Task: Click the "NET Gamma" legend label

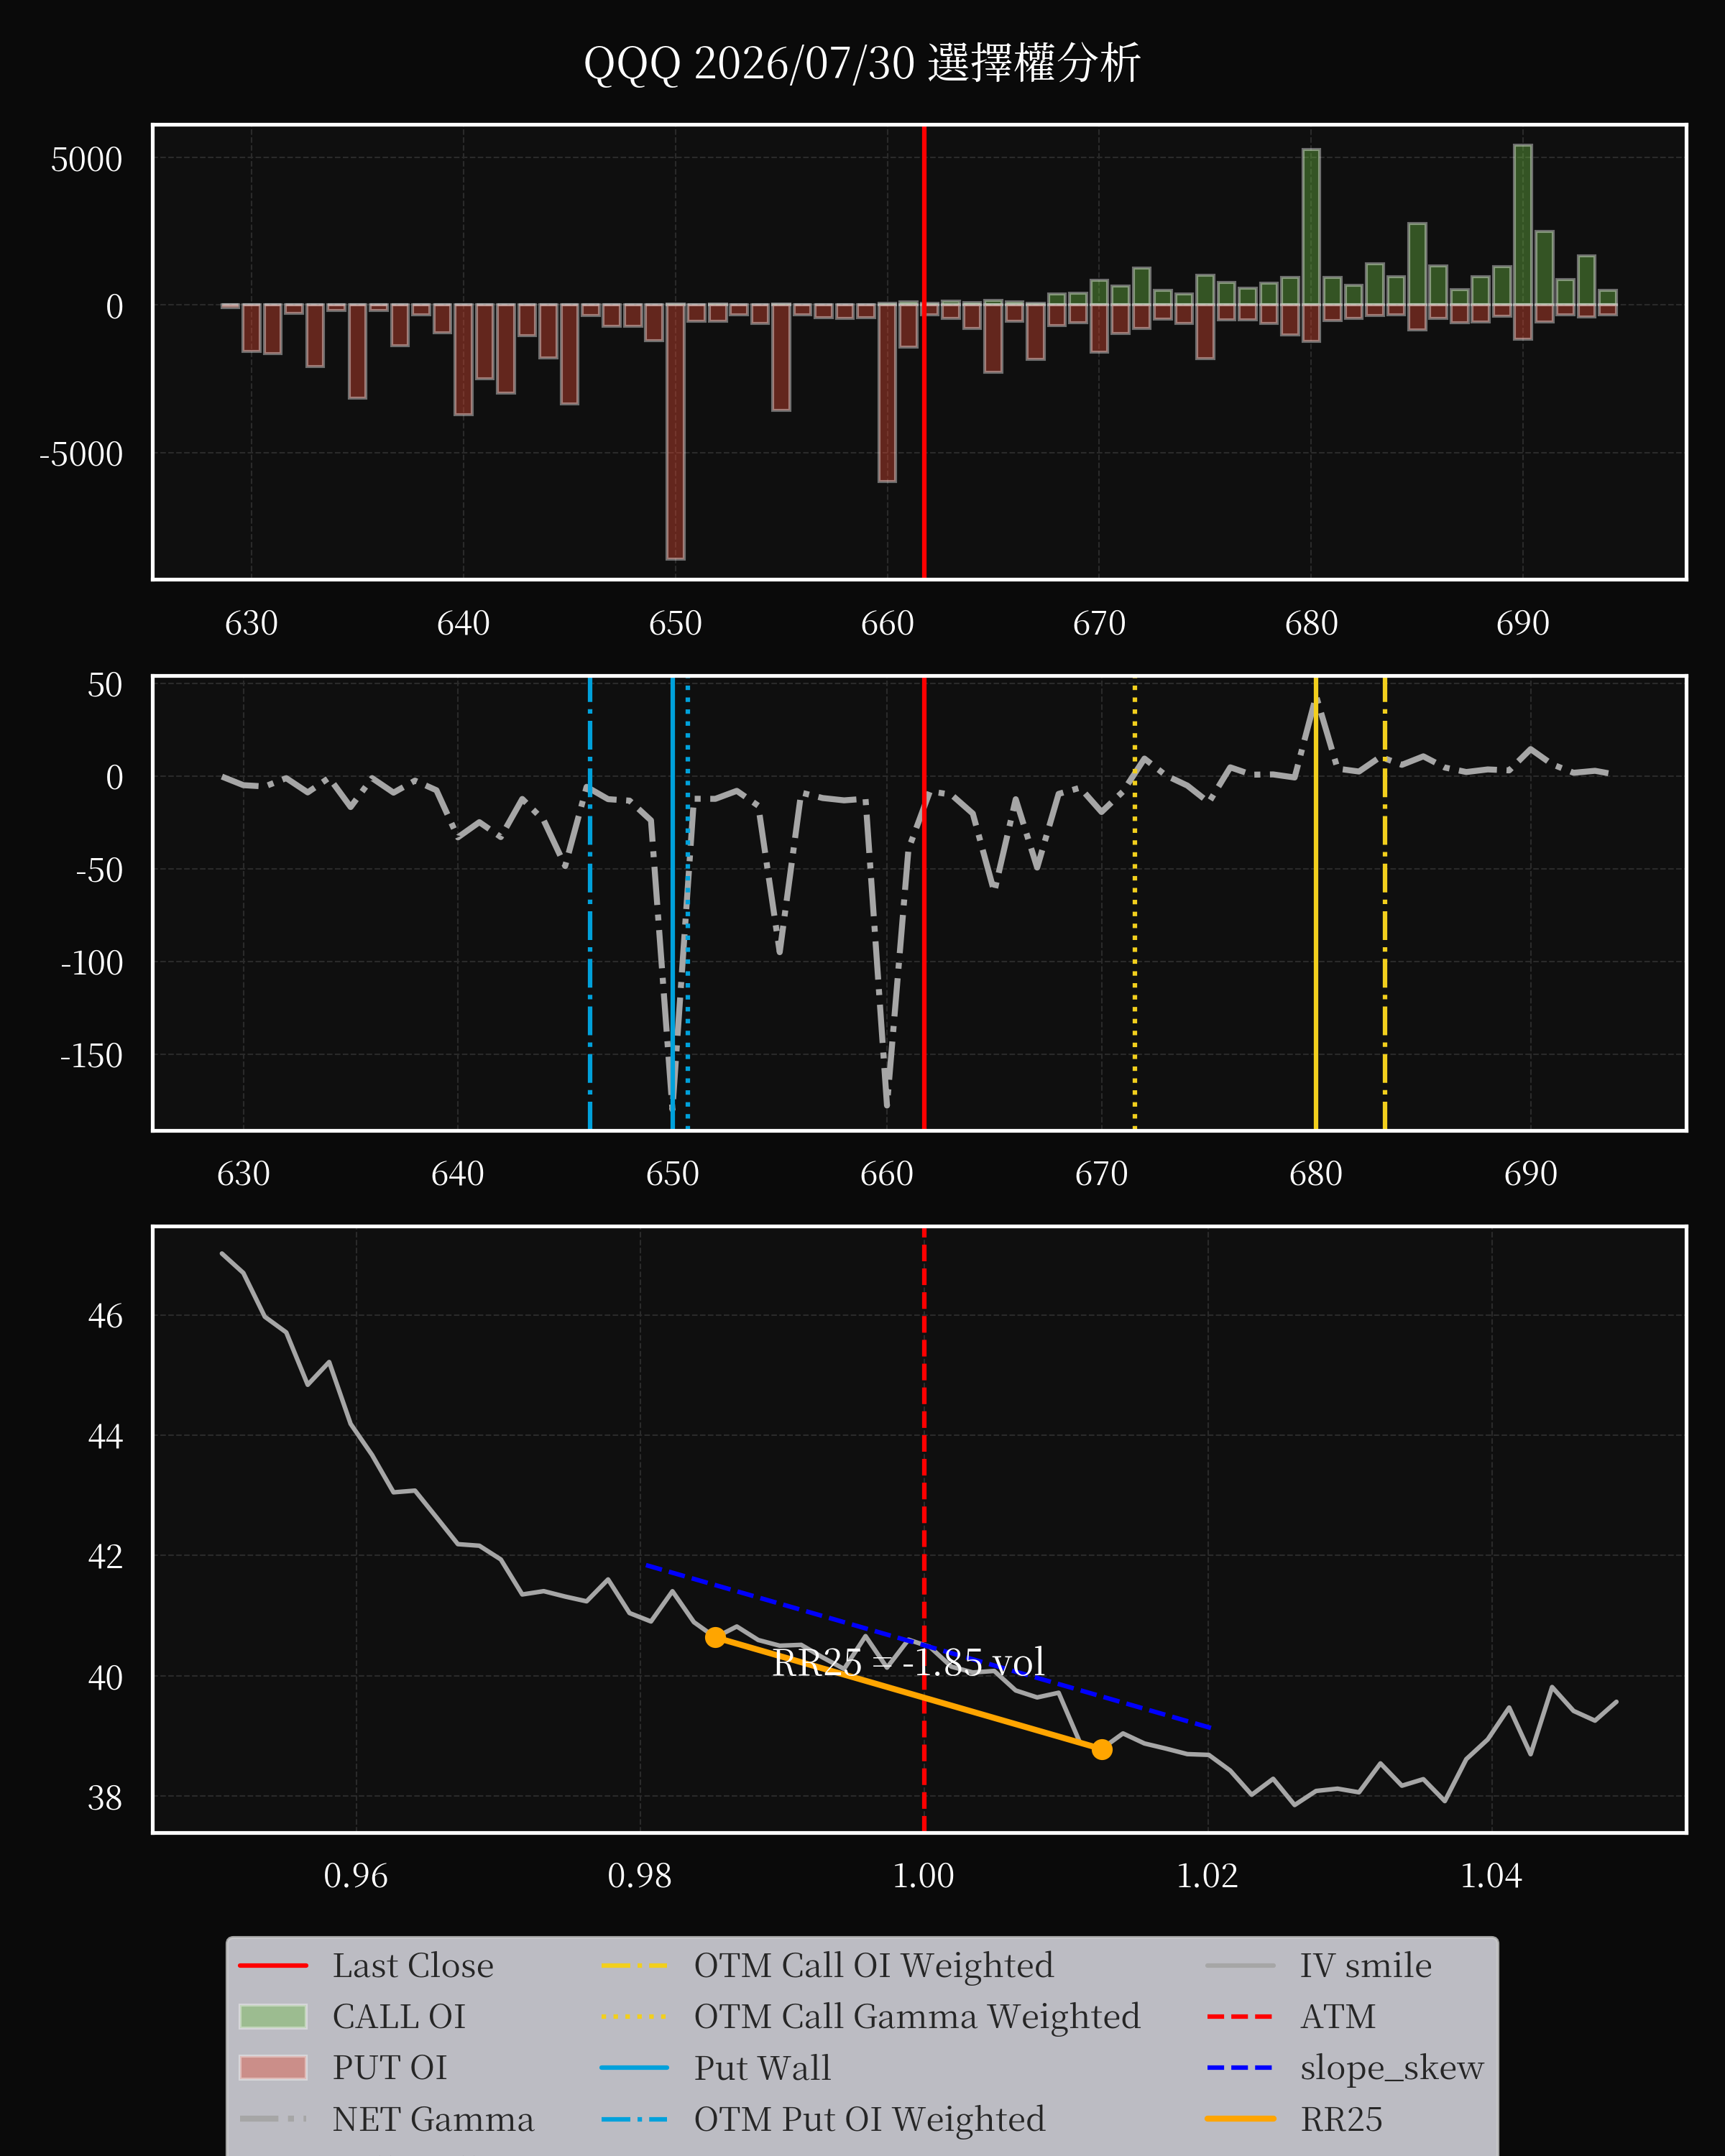Action: point(433,2118)
